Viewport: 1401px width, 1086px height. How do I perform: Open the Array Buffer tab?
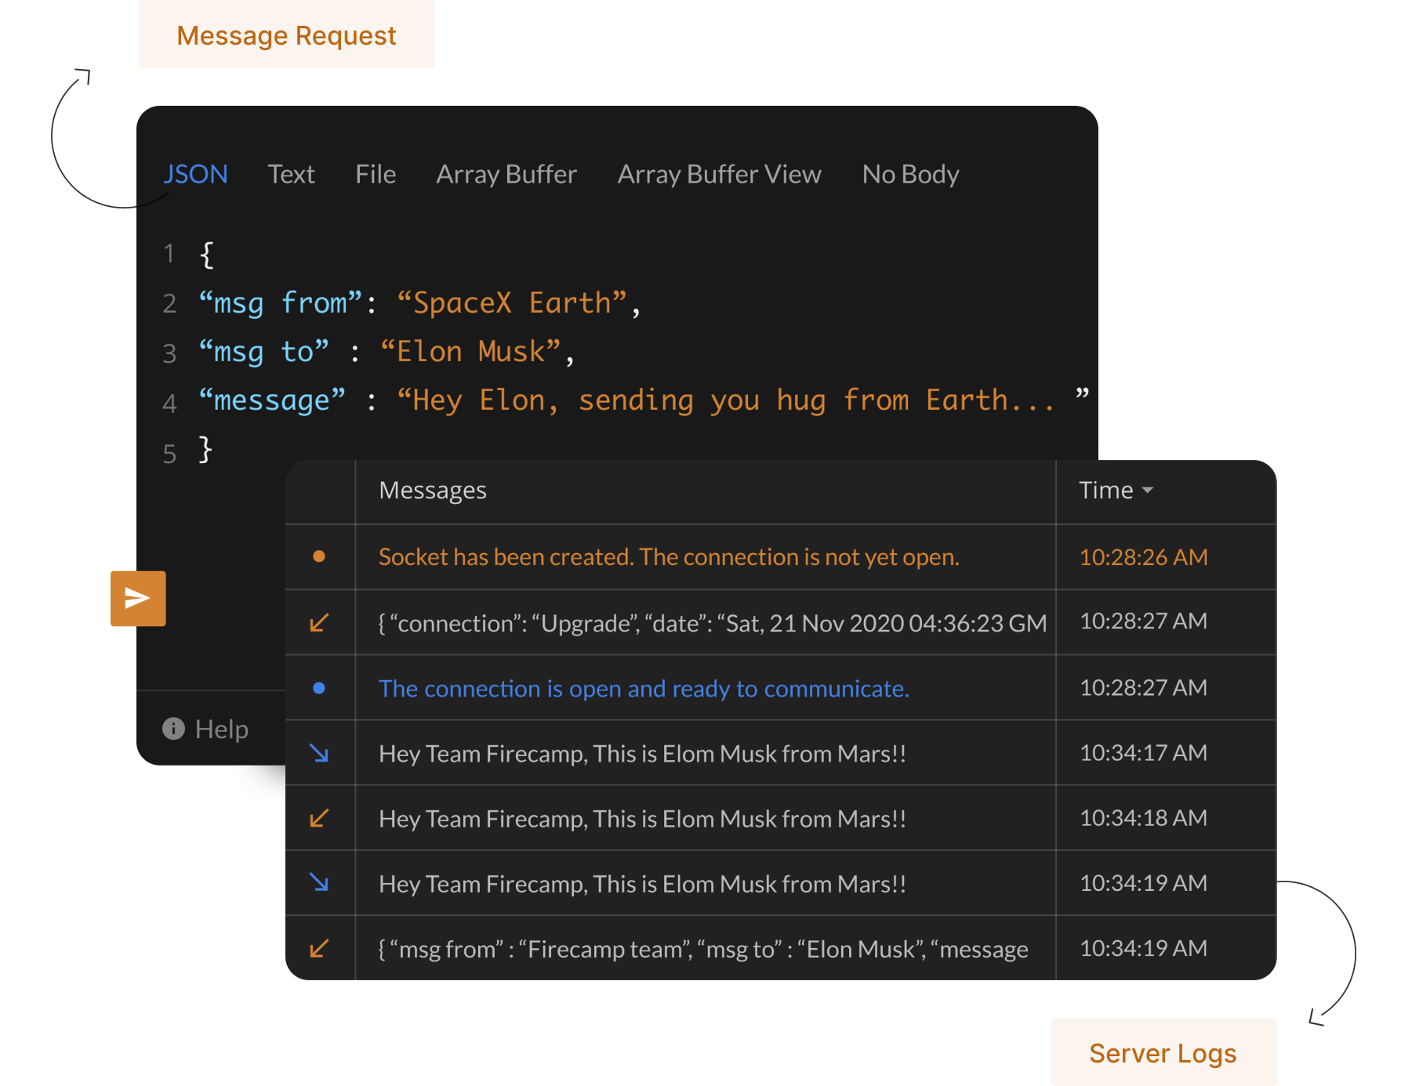point(506,174)
